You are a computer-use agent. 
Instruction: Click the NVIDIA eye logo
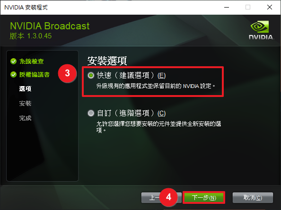[x=259, y=26]
